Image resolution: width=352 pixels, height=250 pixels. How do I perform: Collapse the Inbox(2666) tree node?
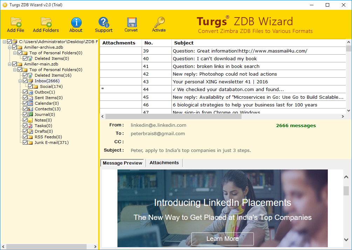[x=20, y=81]
